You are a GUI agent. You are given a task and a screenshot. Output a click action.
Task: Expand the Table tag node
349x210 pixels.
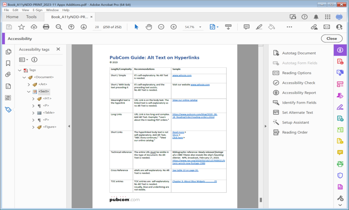coord(33,113)
